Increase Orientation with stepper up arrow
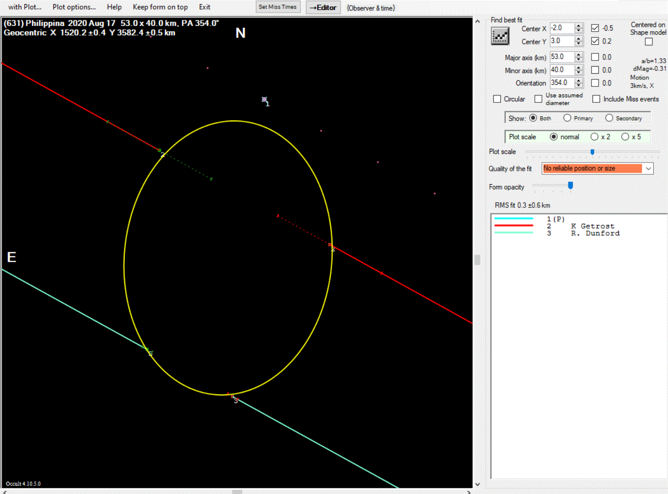The image size is (668, 494). [579, 80]
